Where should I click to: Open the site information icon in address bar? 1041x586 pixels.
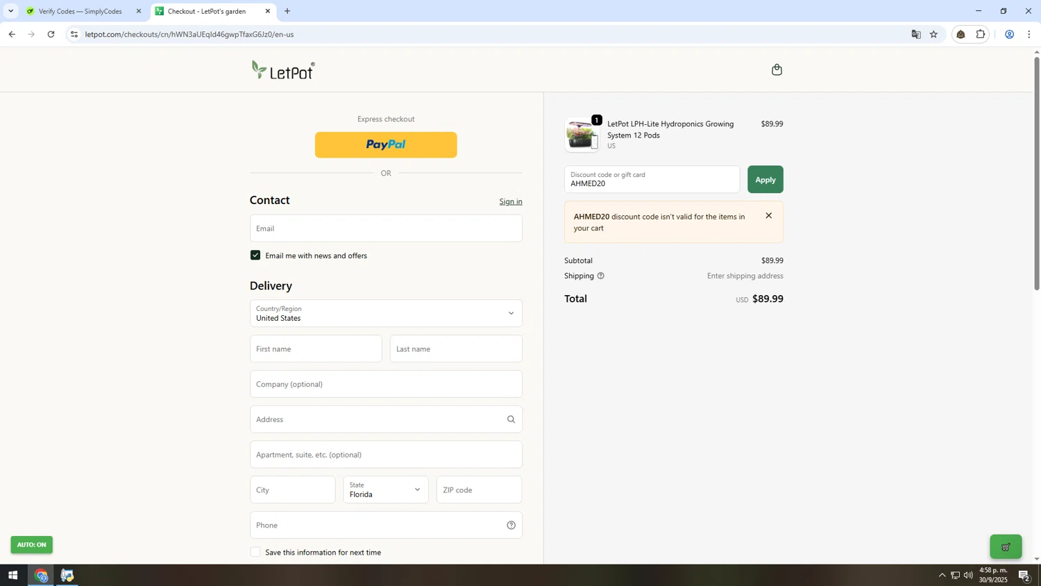[x=74, y=34]
